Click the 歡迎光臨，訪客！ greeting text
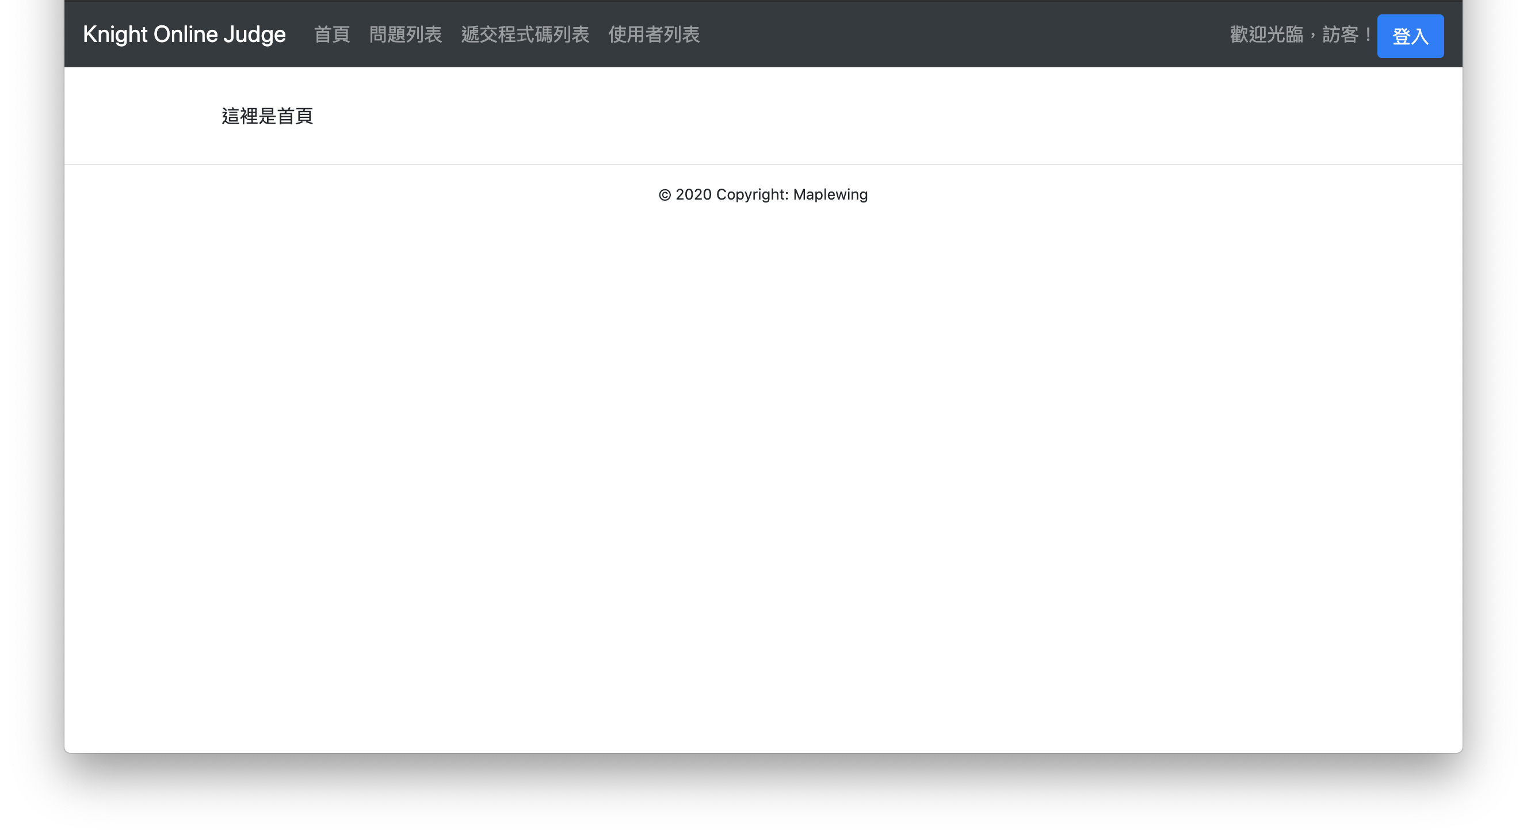This screenshot has height=838, width=1527. tap(1301, 35)
